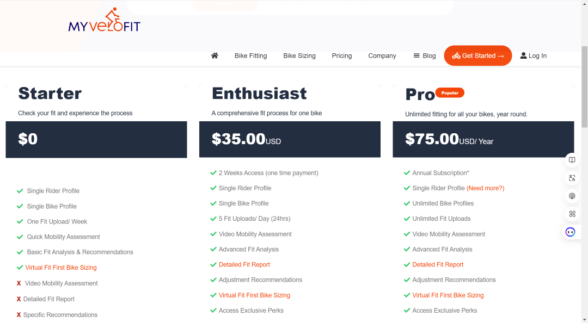This screenshot has height=323, width=588.
Task: Click the page's vertical scrollbar thumb
Action: 584,87
